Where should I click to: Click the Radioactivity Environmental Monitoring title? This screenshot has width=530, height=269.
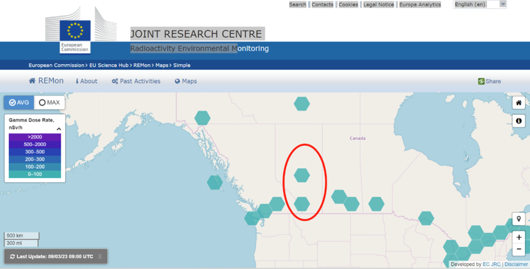point(199,49)
